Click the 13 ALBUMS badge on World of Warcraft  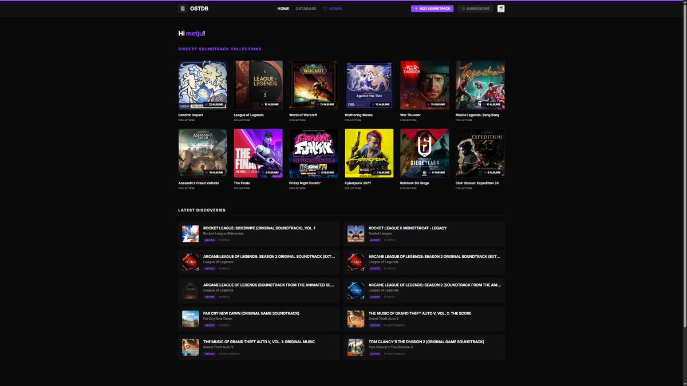click(326, 105)
